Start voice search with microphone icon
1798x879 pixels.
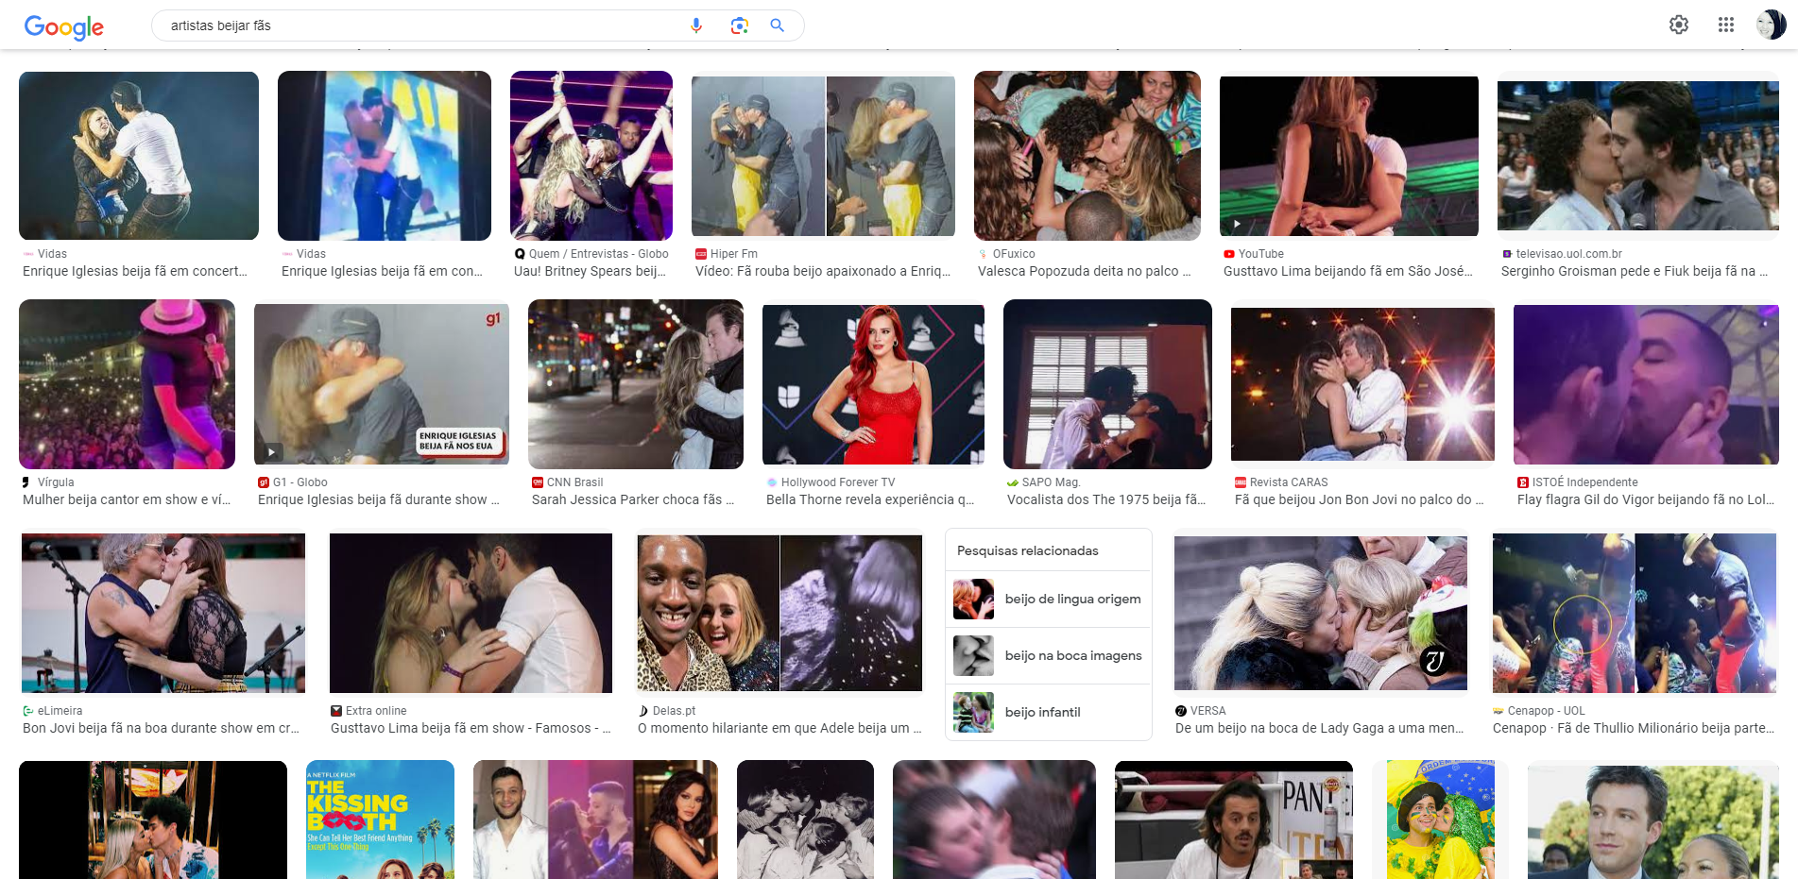tap(696, 25)
